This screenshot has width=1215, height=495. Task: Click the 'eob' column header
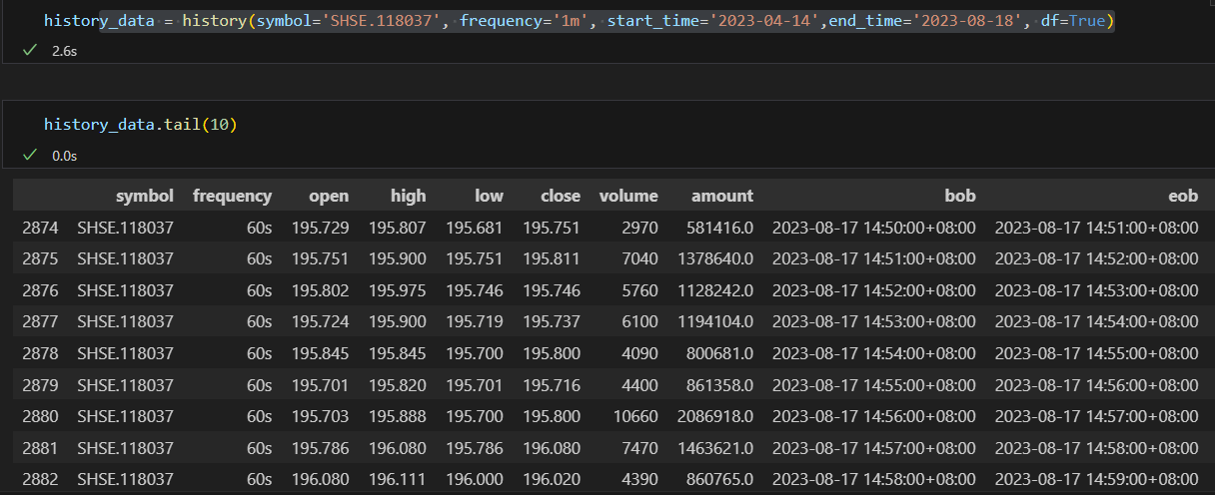(1183, 196)
